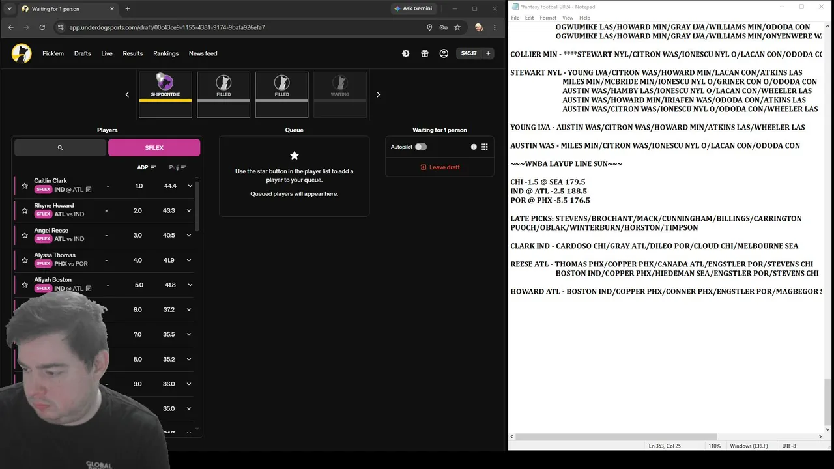The height and width of the screenshot is (469, 834).
Task: Toggle the Autopilot switch
Action: 421,147
